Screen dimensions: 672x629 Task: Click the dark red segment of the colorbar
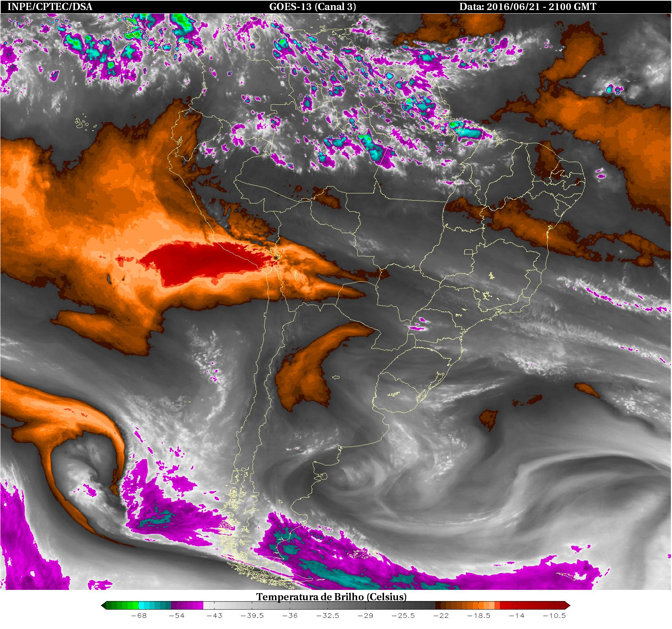pyautogui.click(x=533, y=606)
